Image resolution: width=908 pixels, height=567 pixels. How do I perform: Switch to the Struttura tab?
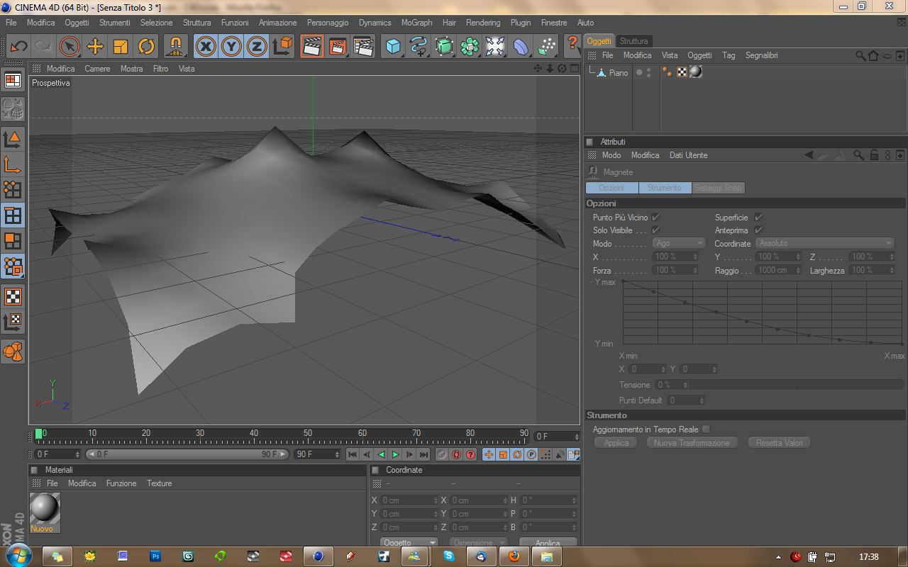[x=633, y=41]
